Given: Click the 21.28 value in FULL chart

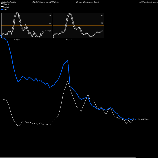Looking at the screenshot, I should click(99, 32).
